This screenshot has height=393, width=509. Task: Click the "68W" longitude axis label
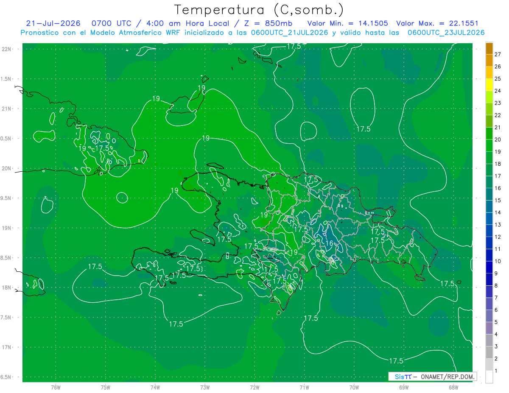tap(453, 387)
